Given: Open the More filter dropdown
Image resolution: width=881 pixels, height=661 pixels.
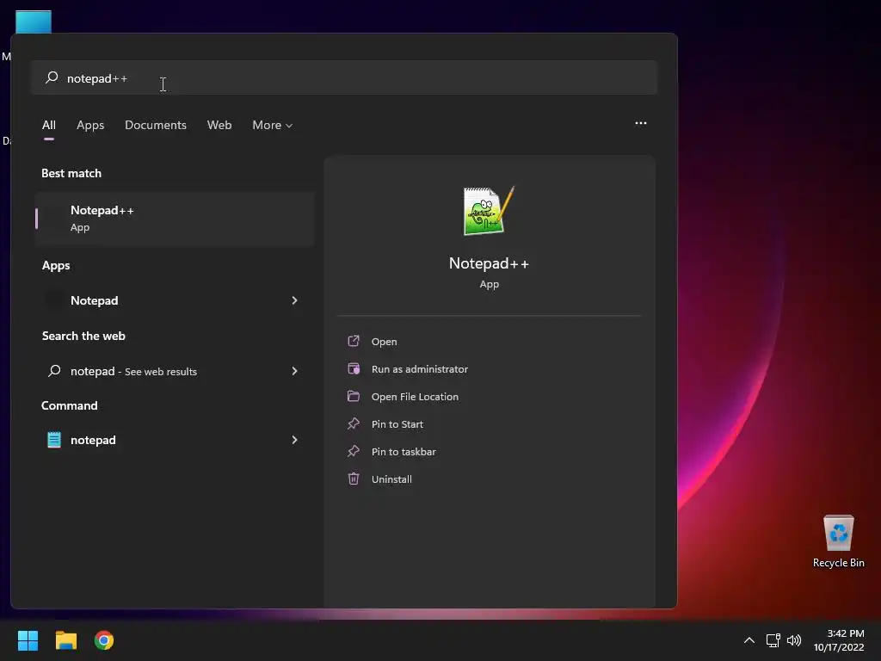Looking at the screenshot, I should tap(273, 125).
